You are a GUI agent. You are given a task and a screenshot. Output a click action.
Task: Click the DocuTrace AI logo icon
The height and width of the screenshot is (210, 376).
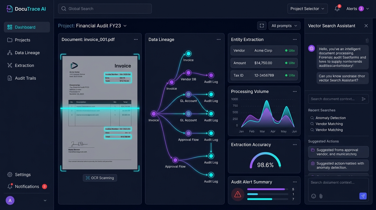(10, 9)
